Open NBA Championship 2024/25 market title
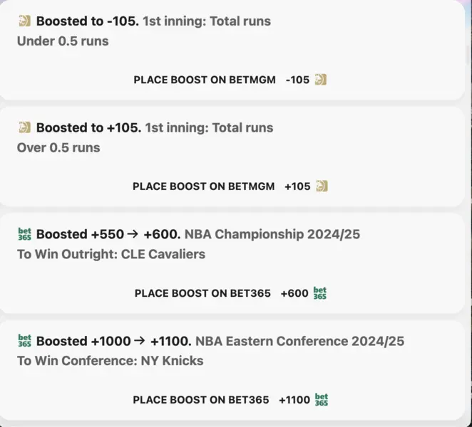Image resolution: width=472 pixels, height=427 pixels. (272, 234)
